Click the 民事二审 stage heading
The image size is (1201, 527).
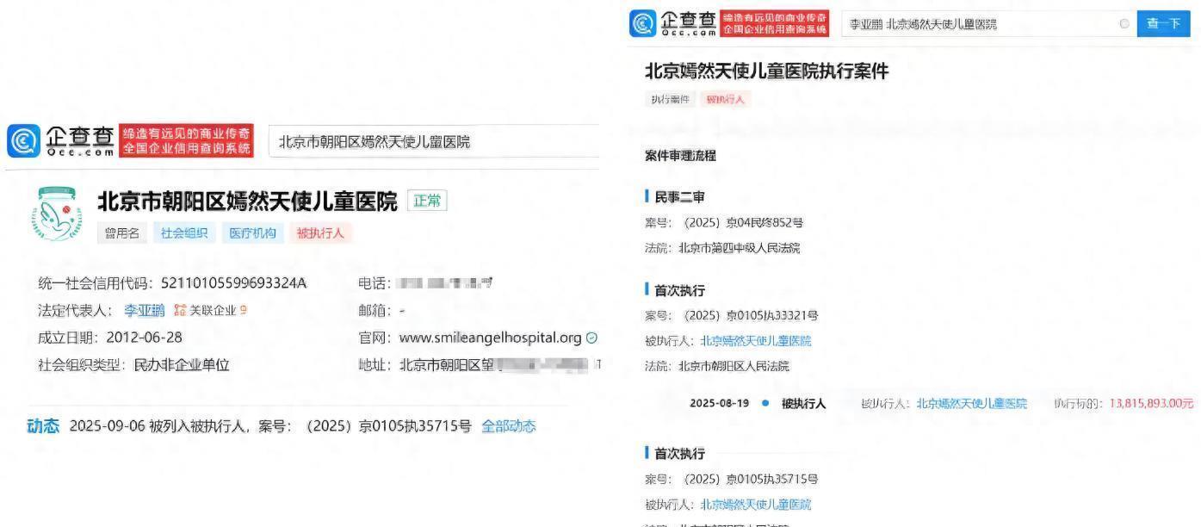pos(679,196)
